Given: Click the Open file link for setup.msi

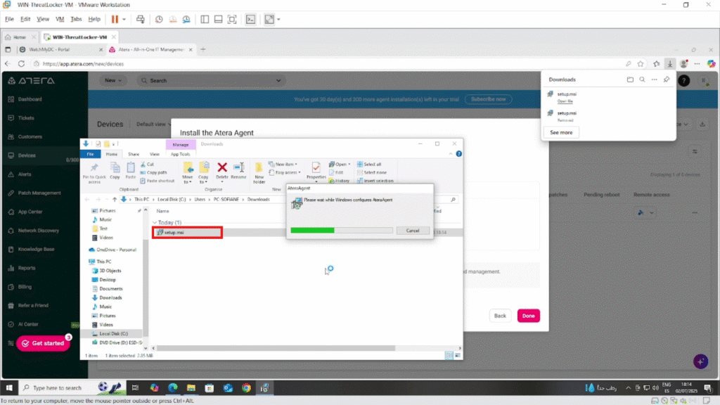Looking at the screenshot, I should (x=565, y=101).
